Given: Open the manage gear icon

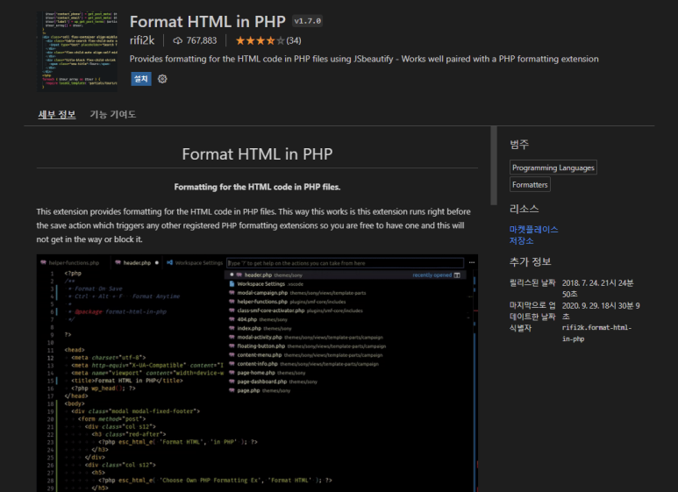Looking at the screenshot, I should [162, 79].
